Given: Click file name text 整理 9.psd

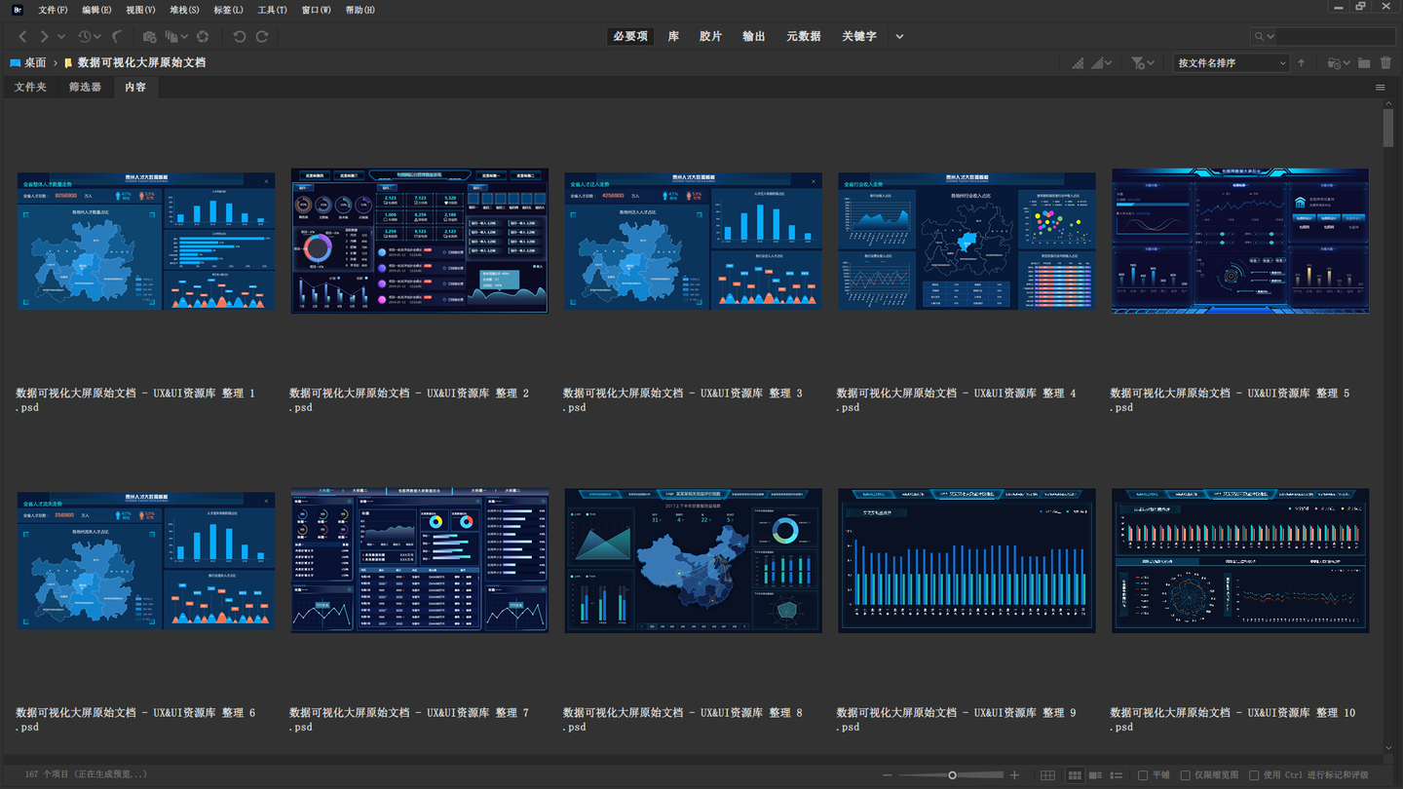Looking at the screenshot, I should pos(957,720).
